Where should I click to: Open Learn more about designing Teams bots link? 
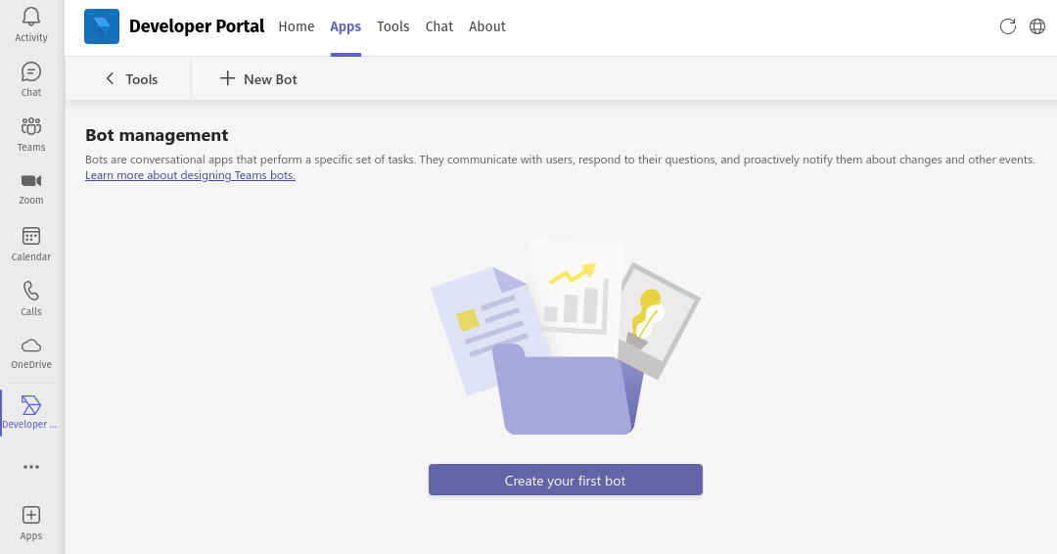[x=190, y=175]
